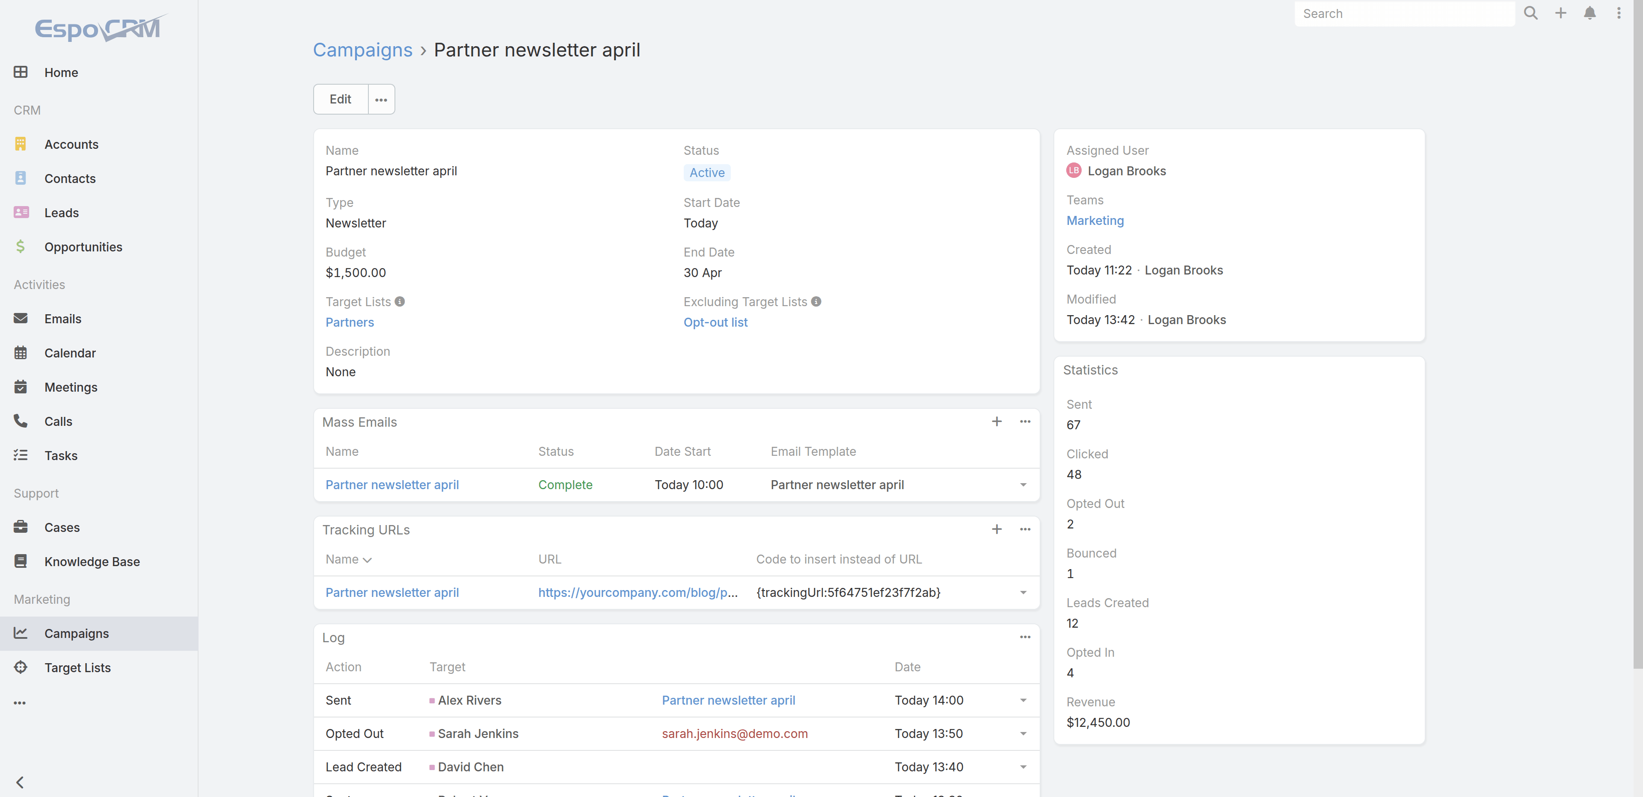Expand row menu for Sarah Jenkins log
The image size is (1643, 797).
[x=1023, y=734]
